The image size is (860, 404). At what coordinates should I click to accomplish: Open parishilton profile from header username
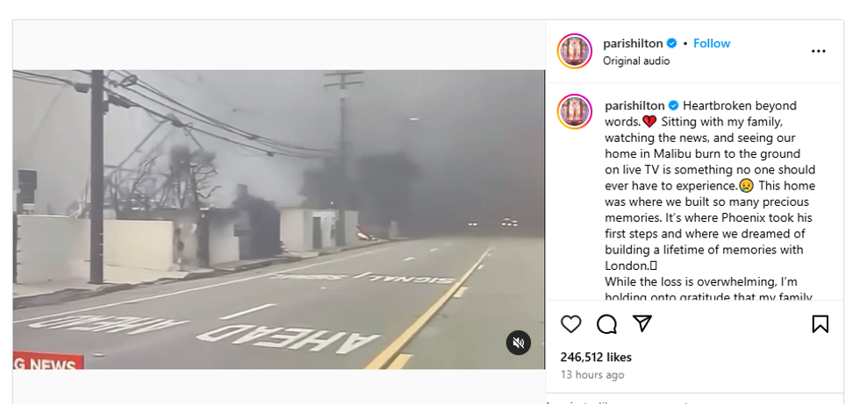click(633, 43)
